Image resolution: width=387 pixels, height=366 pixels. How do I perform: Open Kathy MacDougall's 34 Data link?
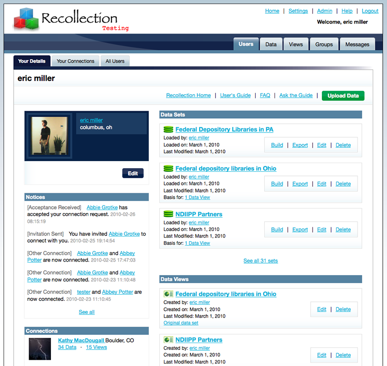tap(67, 347)
